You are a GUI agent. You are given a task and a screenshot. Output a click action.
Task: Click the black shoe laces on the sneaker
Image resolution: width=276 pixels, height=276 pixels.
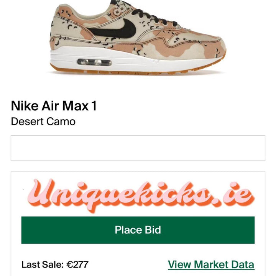(x=155, y=18)
